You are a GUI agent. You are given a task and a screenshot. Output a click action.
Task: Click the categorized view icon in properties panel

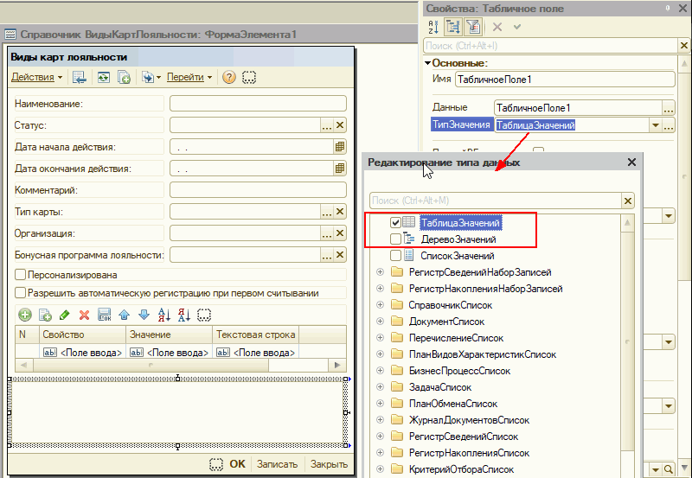pyautogui.click(x=452, y=27)
